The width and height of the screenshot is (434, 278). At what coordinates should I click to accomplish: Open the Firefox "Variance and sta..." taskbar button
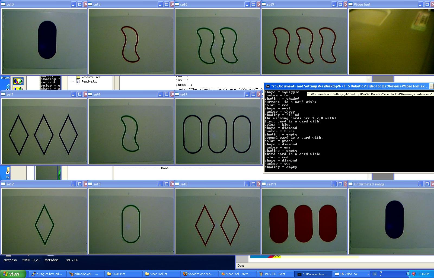tap(200, 274)
